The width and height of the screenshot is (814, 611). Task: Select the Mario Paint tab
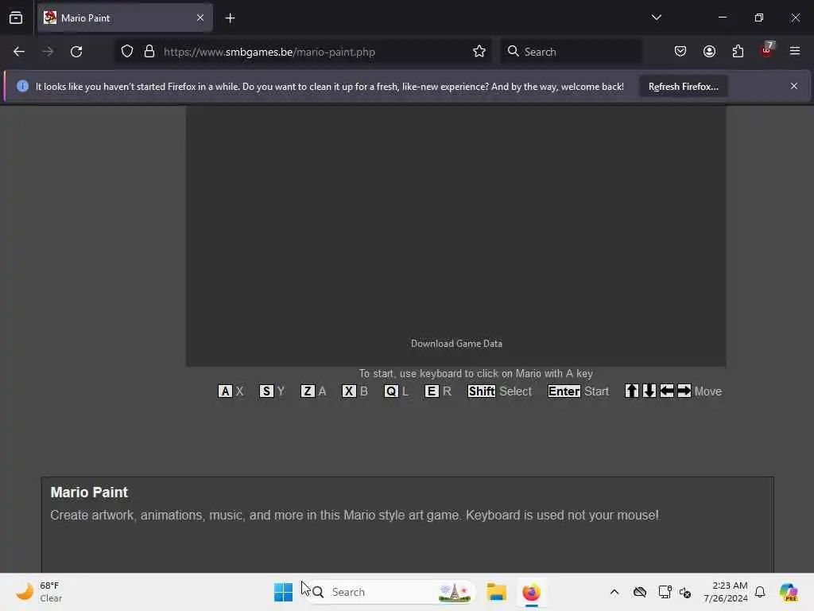tap(125, 18)
